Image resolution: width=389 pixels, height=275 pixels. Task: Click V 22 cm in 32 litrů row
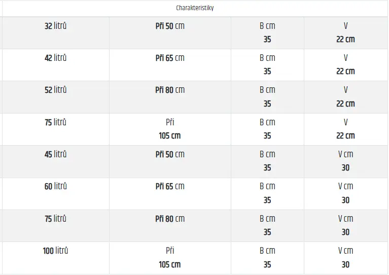click(345, 32)
